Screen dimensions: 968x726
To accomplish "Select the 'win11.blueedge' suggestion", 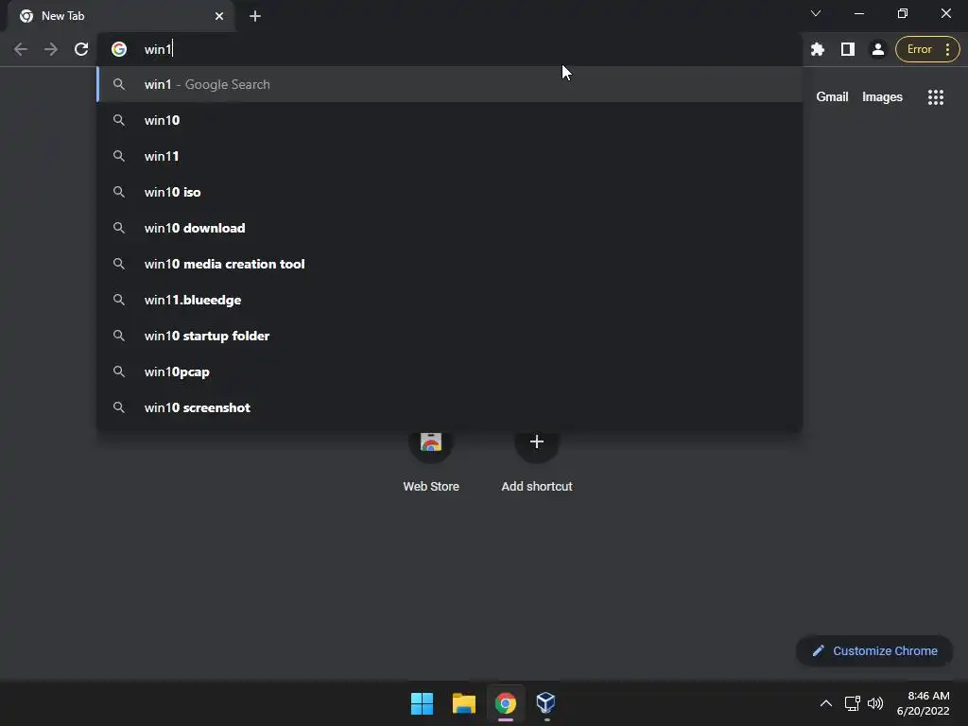I will click(x=449, y=300).
